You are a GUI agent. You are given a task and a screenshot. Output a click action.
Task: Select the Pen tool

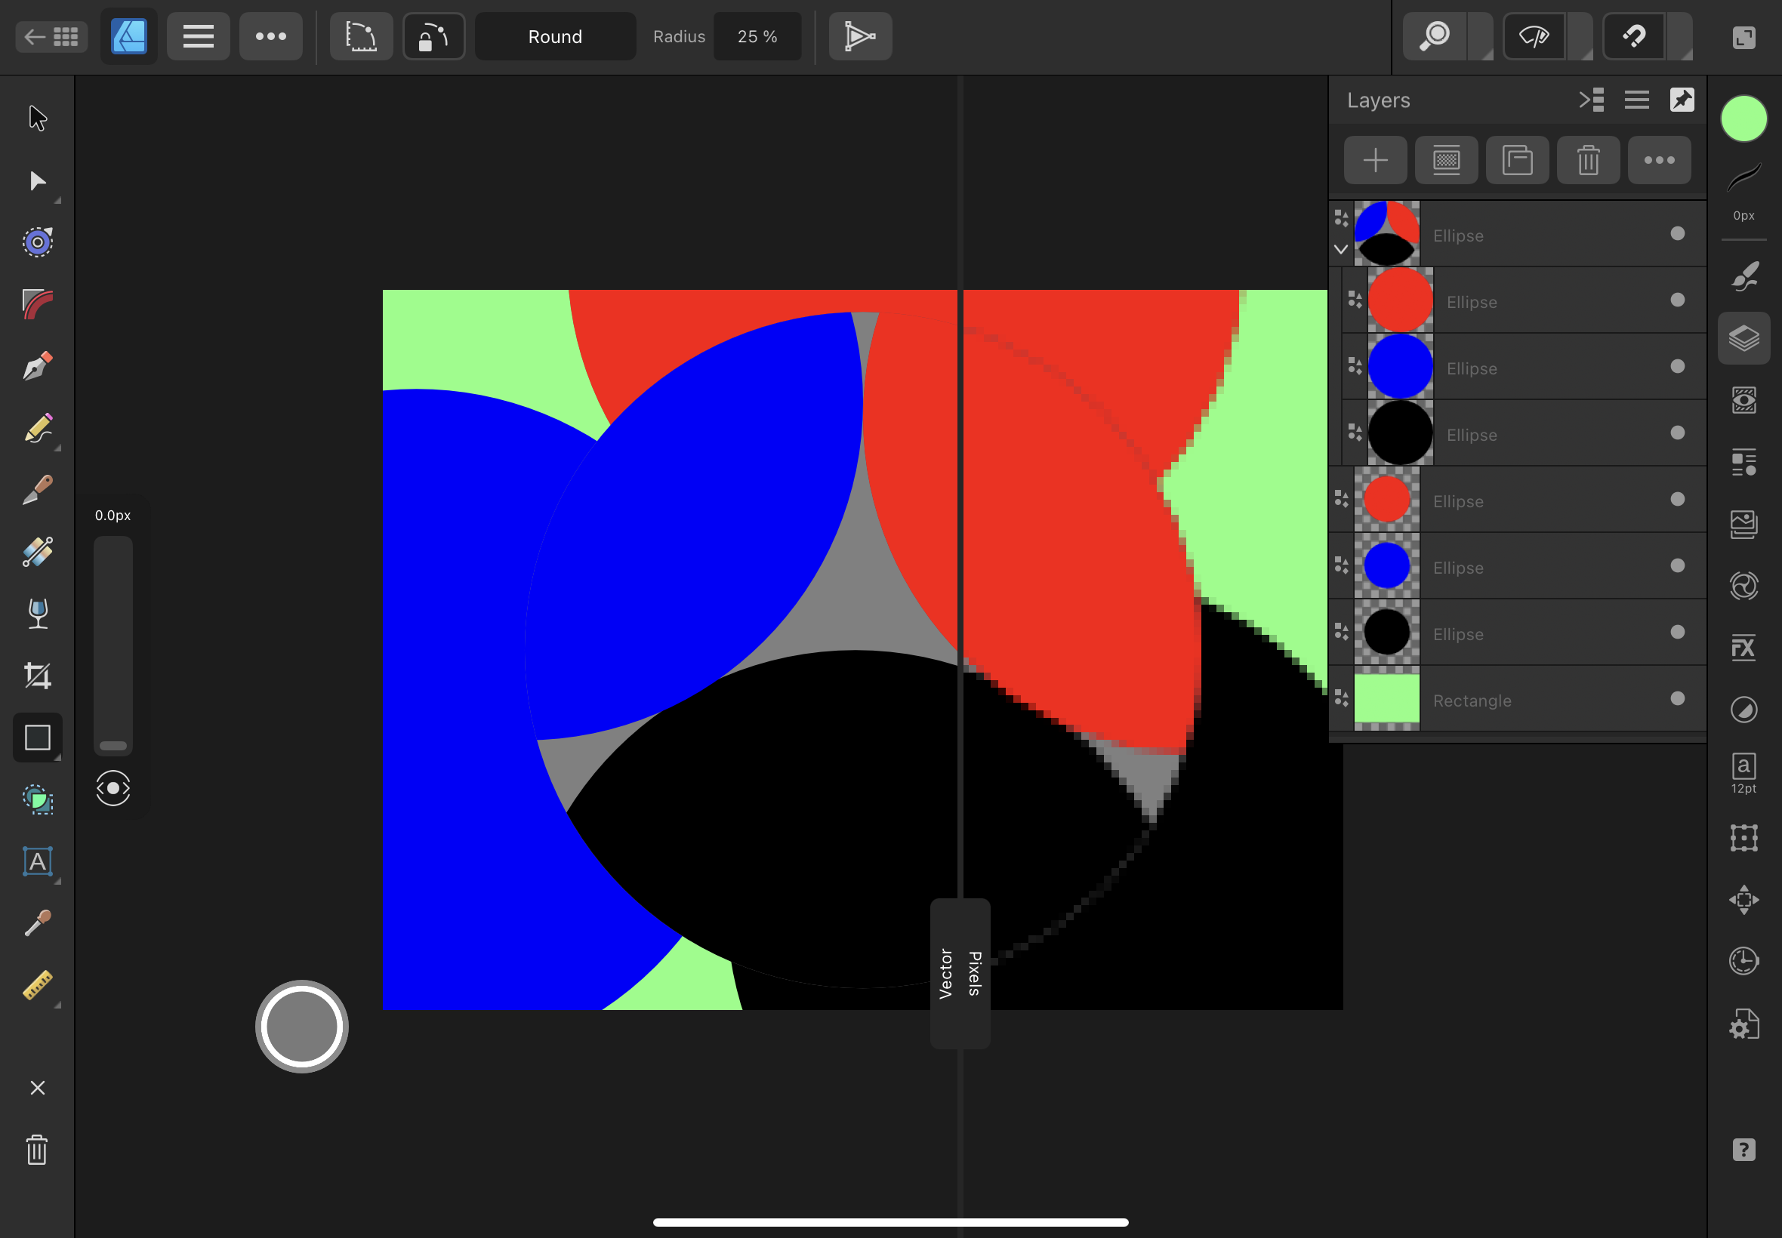[37, 365]
